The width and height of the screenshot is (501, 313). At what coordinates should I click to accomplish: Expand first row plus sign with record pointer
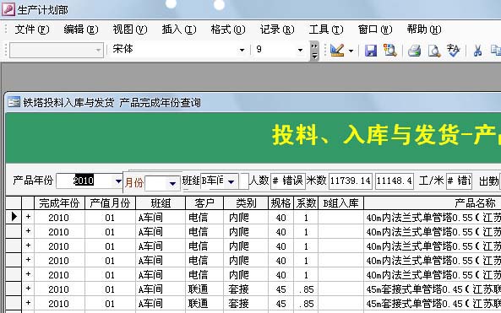pos(28,217)
